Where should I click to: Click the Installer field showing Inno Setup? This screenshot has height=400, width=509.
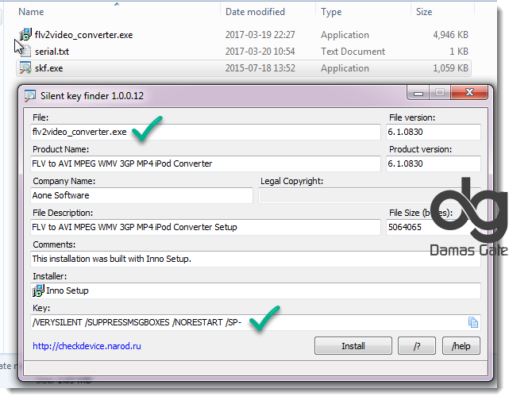pos(256,290)
